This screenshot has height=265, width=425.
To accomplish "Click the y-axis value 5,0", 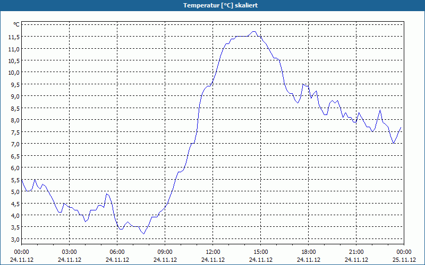I will point(15,192).
